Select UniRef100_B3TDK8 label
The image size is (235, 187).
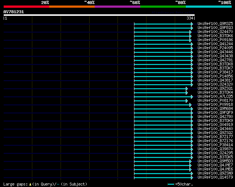(x=215, y=64)
